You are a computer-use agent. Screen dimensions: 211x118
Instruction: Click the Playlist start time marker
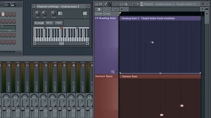click(120, 13)
